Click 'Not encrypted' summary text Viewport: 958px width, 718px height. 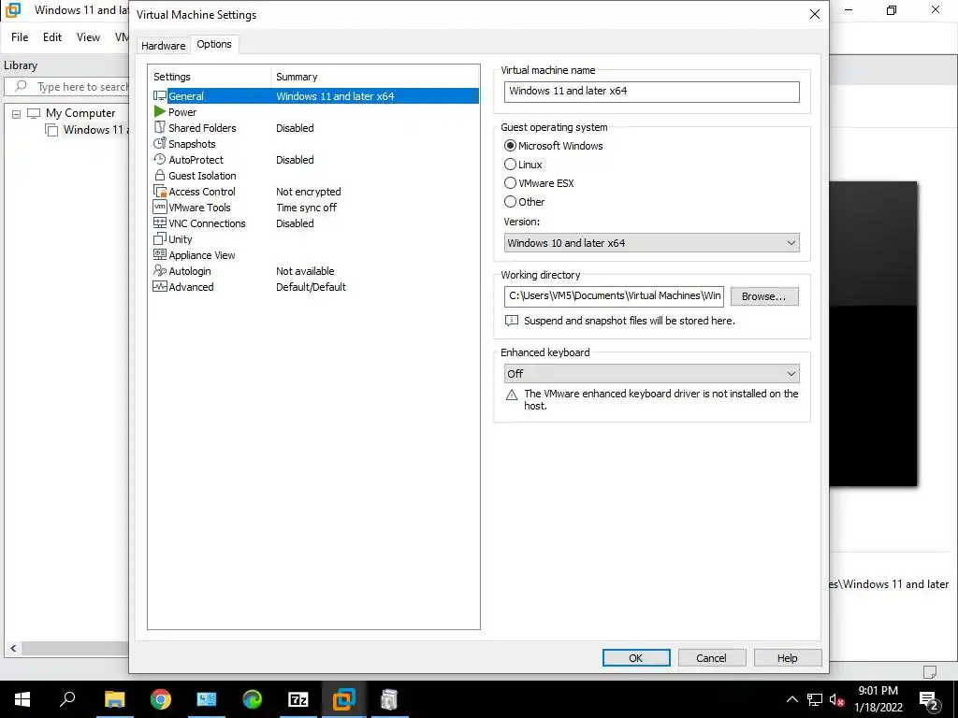point(308,191)
